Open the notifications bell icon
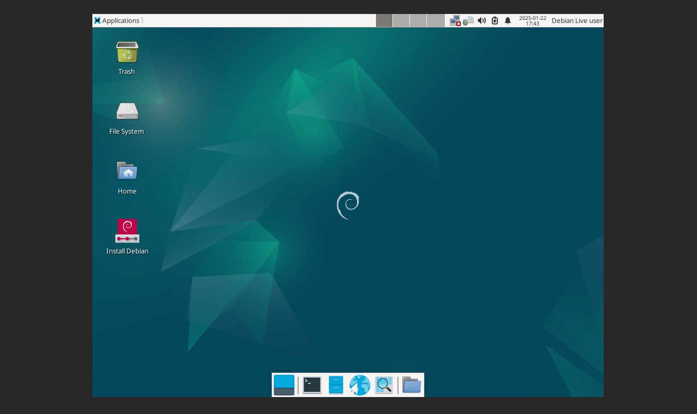The width and height of the screenshot is (697, 414). coord(508,20)
